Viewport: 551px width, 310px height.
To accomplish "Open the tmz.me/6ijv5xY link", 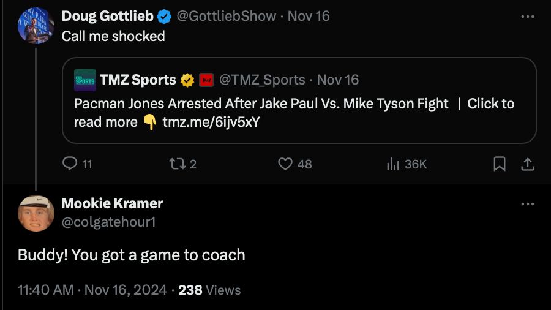I will click(x=211, y=122).
